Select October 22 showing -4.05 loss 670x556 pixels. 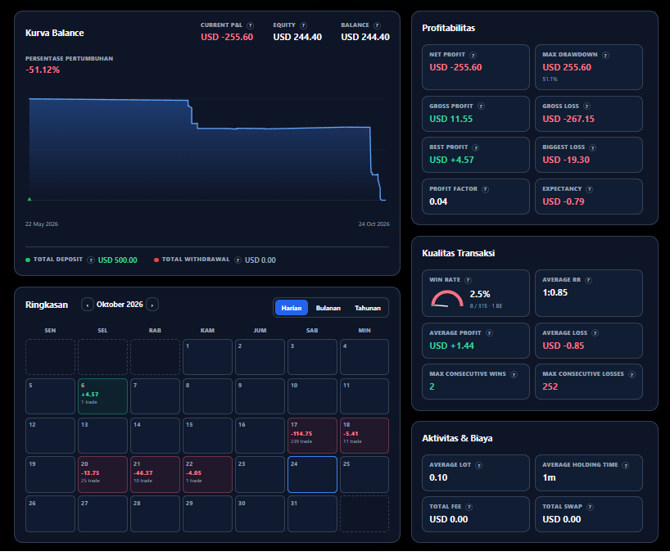pyautogui.click(x=208, y=474)
